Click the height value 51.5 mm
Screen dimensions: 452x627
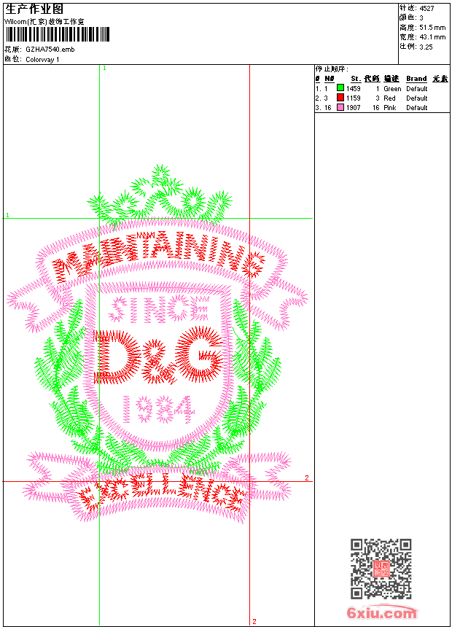pyautogui.click(x=432, y=28)
